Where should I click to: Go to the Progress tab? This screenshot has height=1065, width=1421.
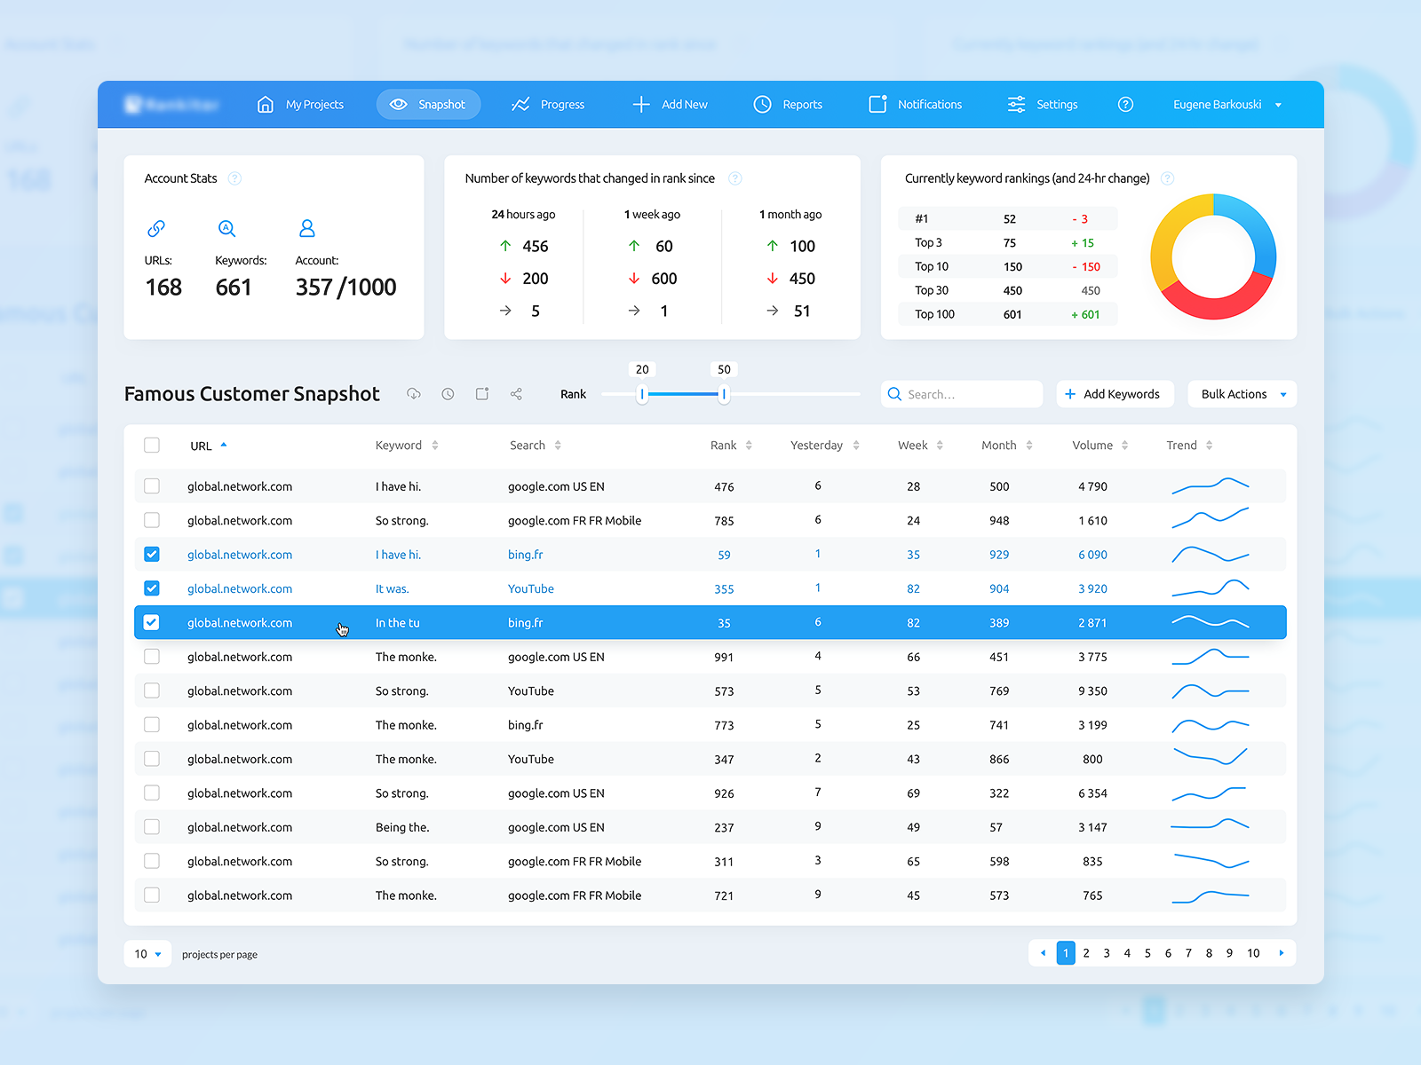pyautogui.click(x=548, y=104)
